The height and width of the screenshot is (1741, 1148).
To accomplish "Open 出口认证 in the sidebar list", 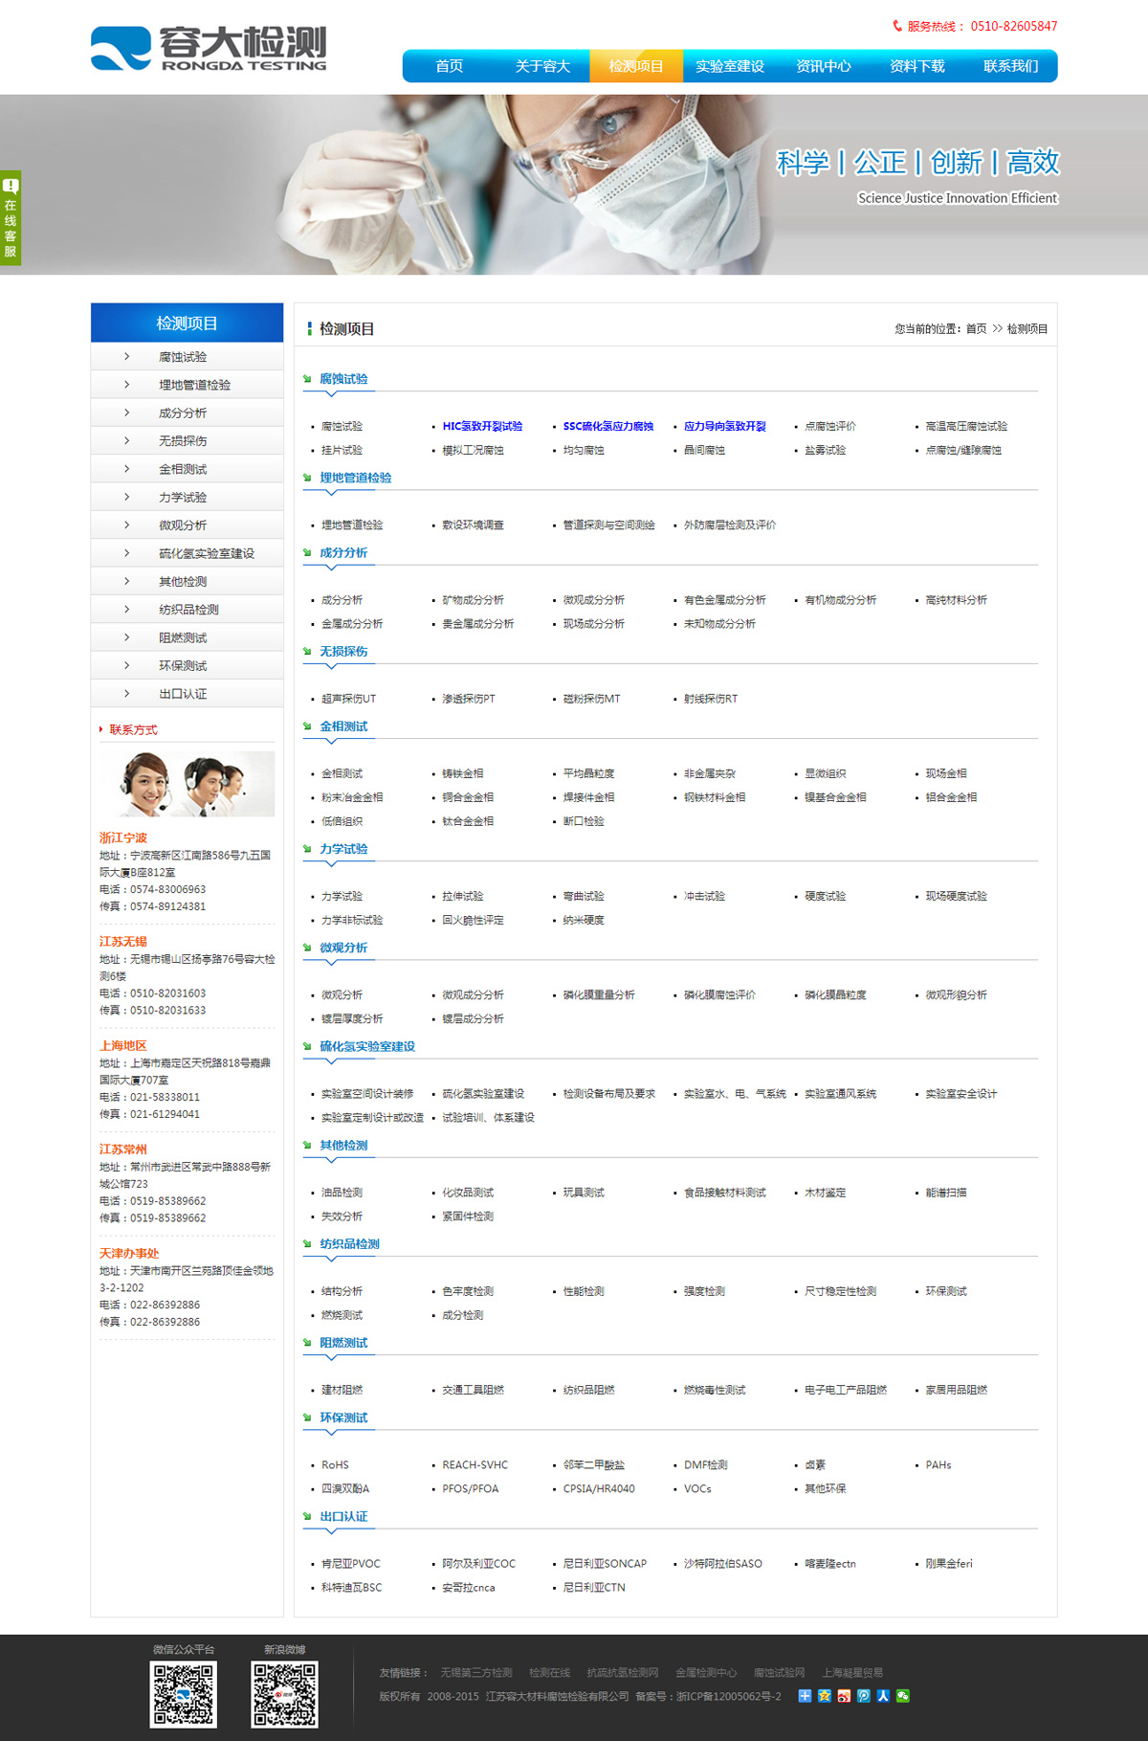I will 183,694.
